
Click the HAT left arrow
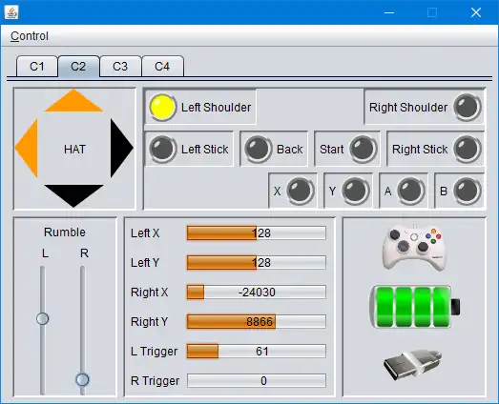click(x=27, y=148)
